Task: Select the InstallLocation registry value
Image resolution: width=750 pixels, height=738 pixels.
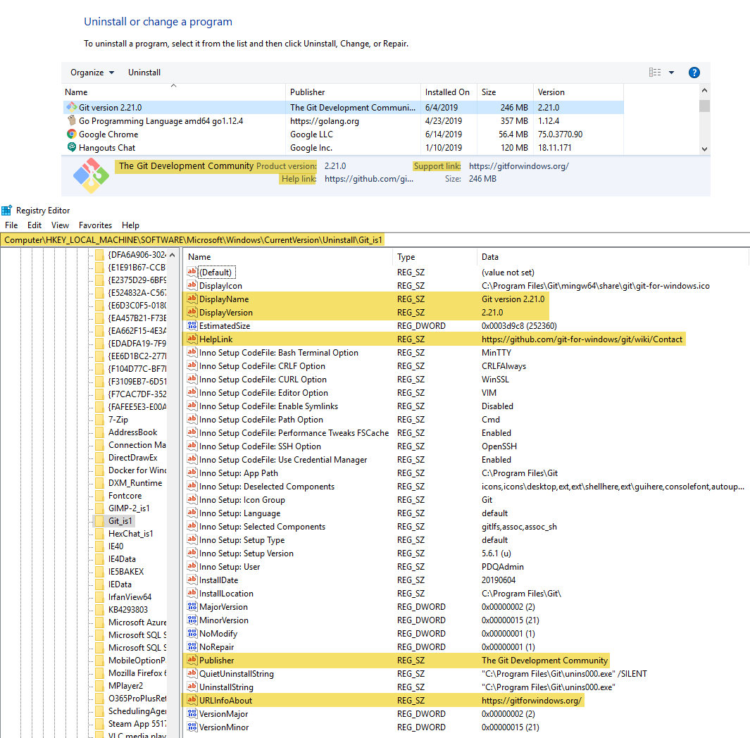Action: pos(226,593)
